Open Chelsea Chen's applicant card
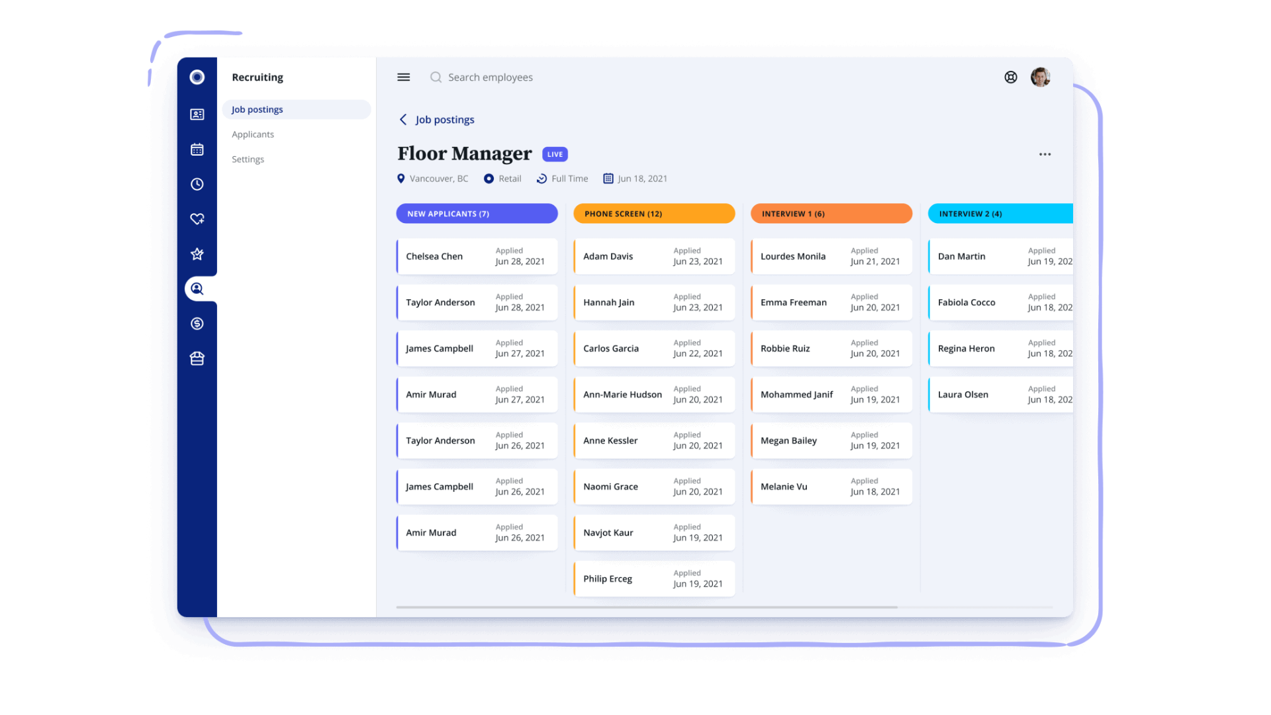1271x715 pixels. pyautogui.click(x=477, y=256)
